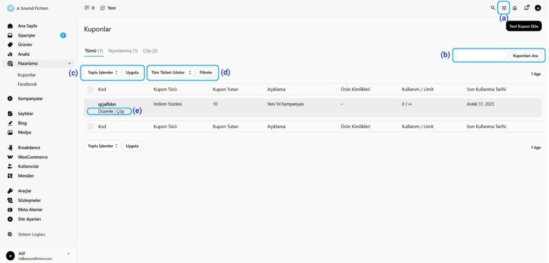Toggle the footer Kod select-all checkbox
The image size is (549, 263).
coord(90,126)
